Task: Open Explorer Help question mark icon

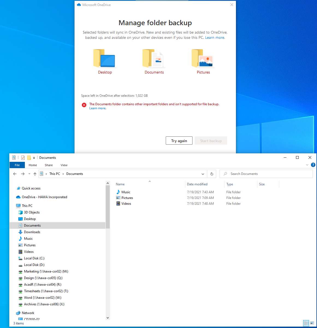Action: [x=313, y=165]
